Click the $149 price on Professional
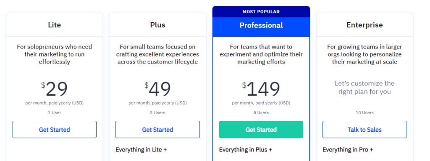The width and height of the screenshot is (430, 161). coord(261,89)
